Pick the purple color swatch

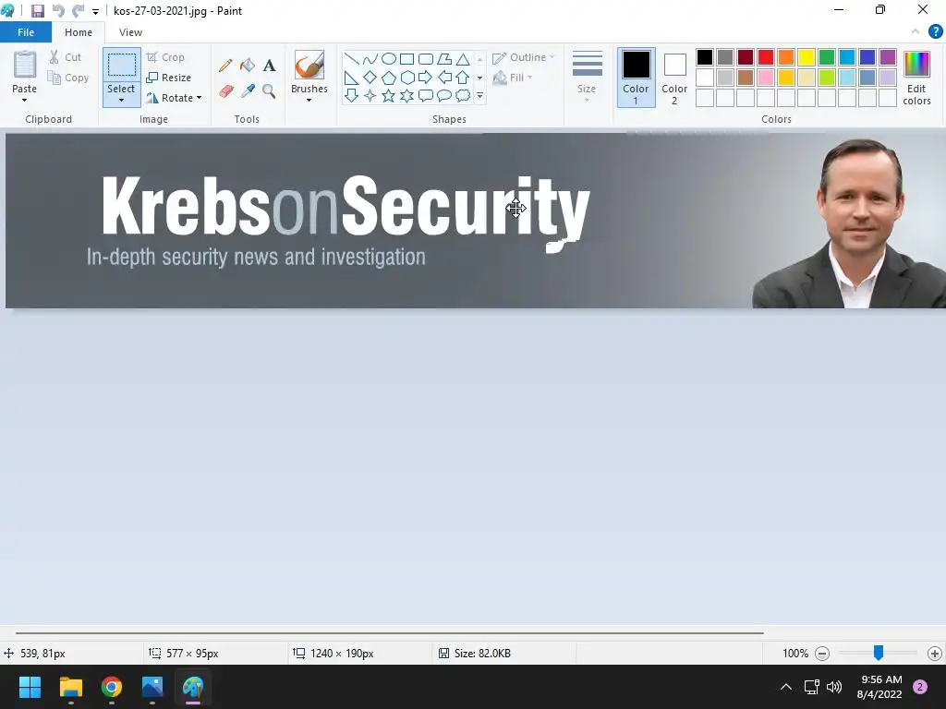(x=888, y=57)
